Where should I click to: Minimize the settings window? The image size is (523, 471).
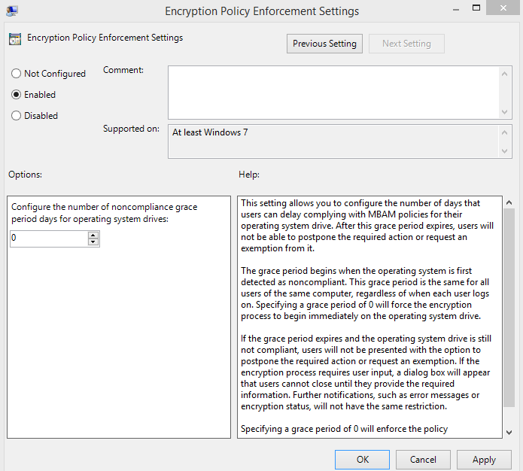[x=456, y=8]
